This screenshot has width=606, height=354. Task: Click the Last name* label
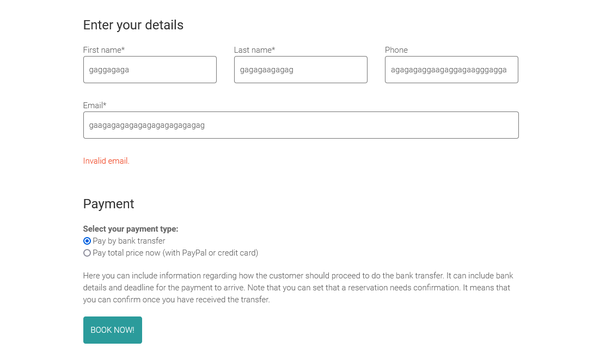tap(254, 50)
